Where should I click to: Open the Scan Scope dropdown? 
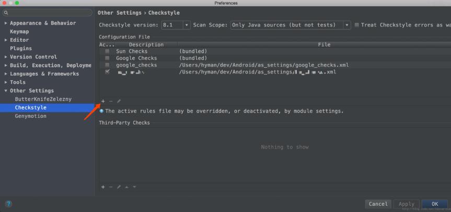[347, 25]
